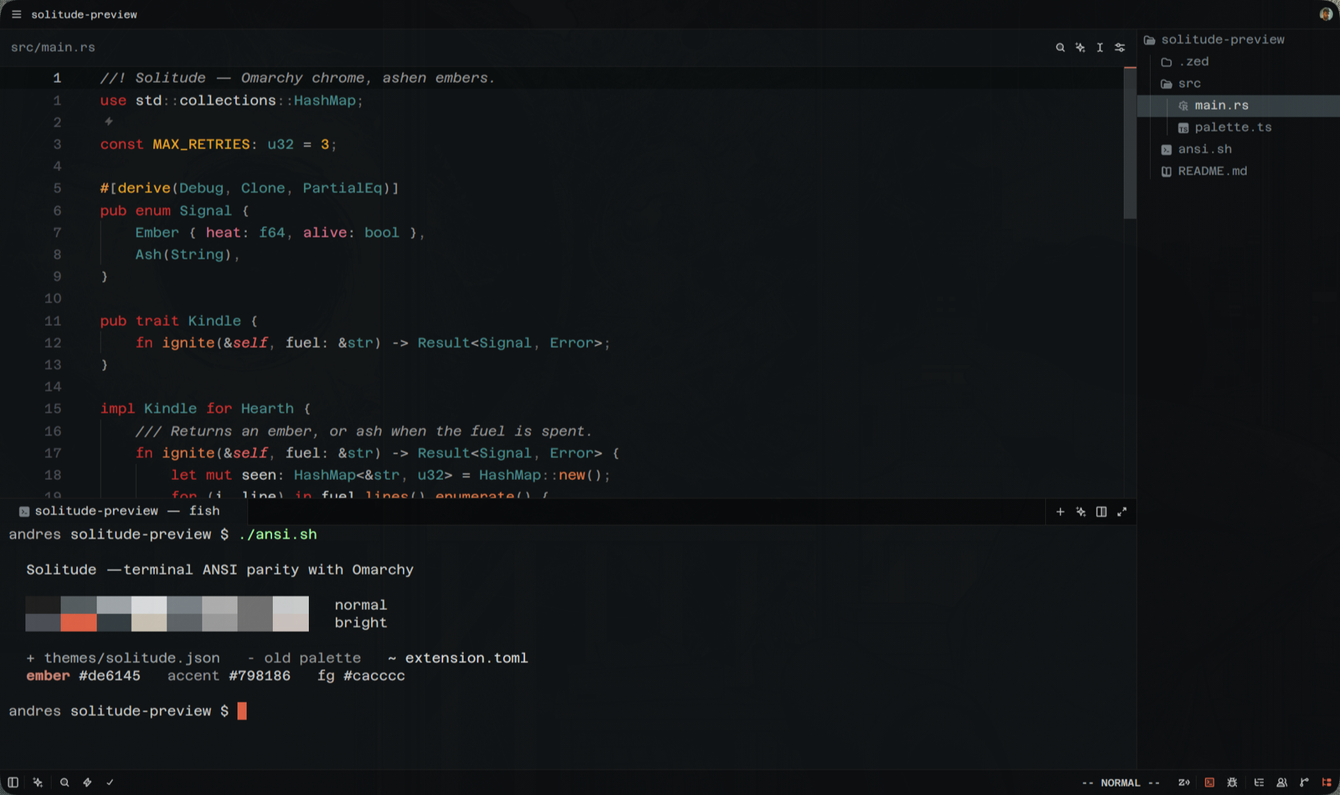
Task: Click the user avatar in title bar
Action: pyautogui.click(x=1326, y=14)
